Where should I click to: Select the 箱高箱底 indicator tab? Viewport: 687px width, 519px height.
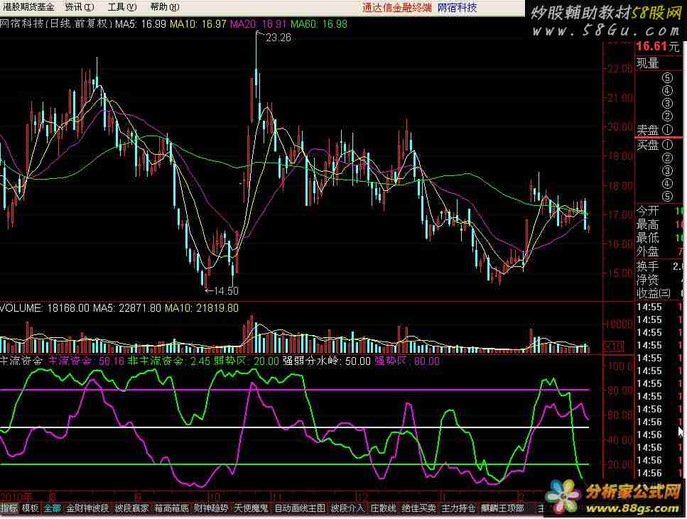(171, 508)
